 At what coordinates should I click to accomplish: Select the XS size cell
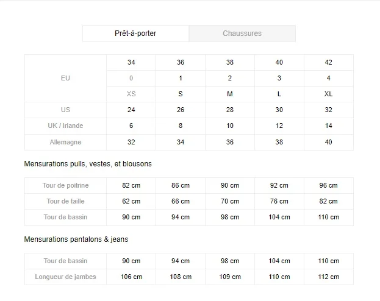click(131, 94)
